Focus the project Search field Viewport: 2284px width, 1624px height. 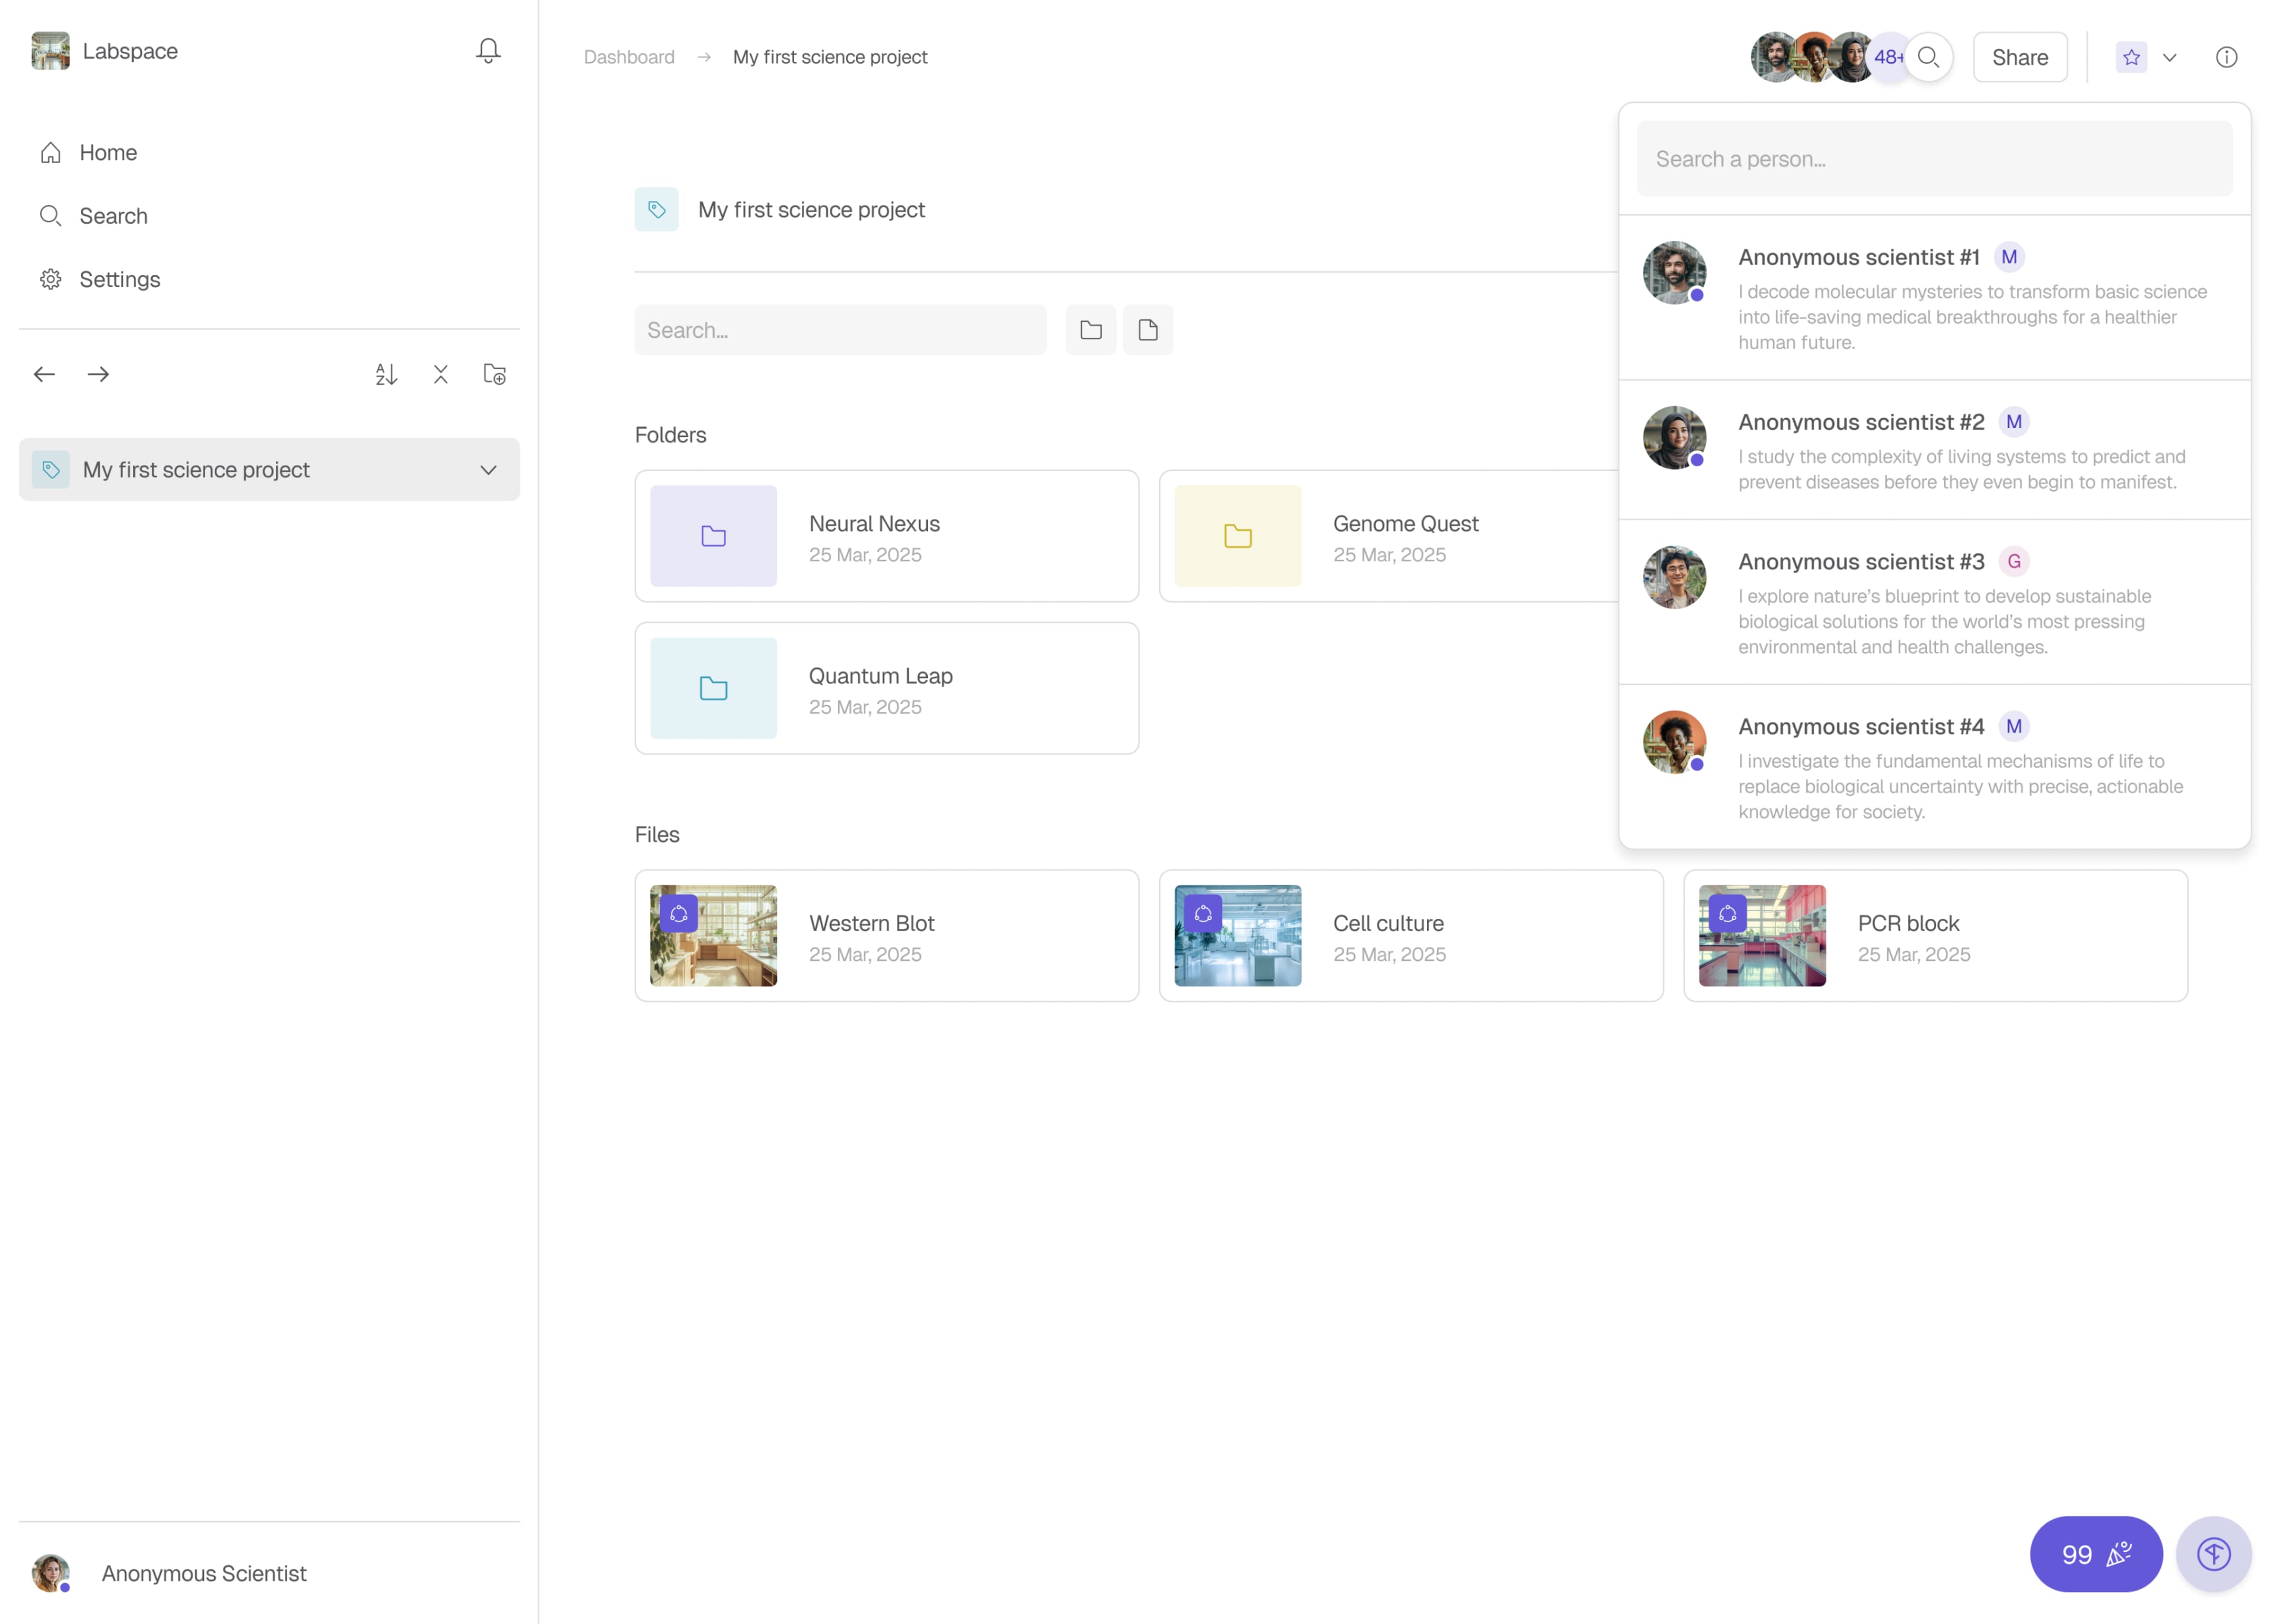840,330
